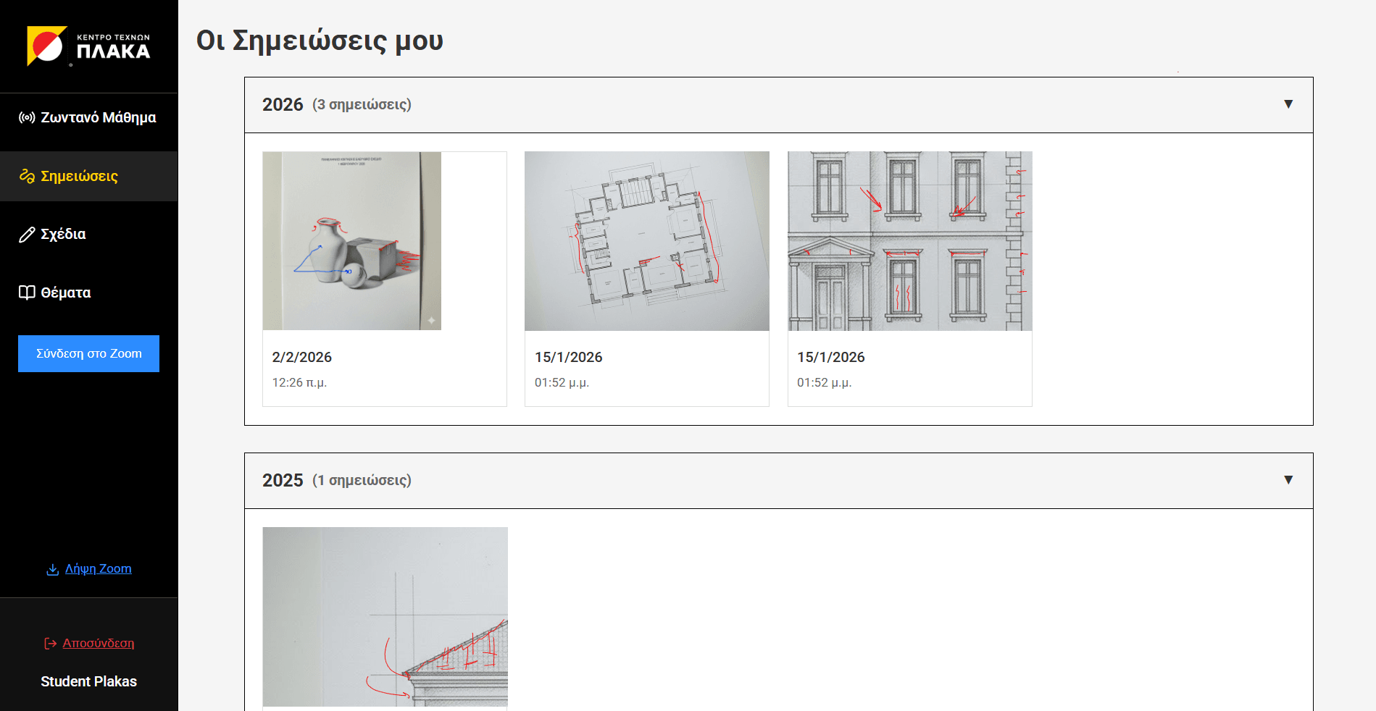Click the Plaka arts center logo
The width and height of the screenshot is (1376, 711).
(88, 46)
